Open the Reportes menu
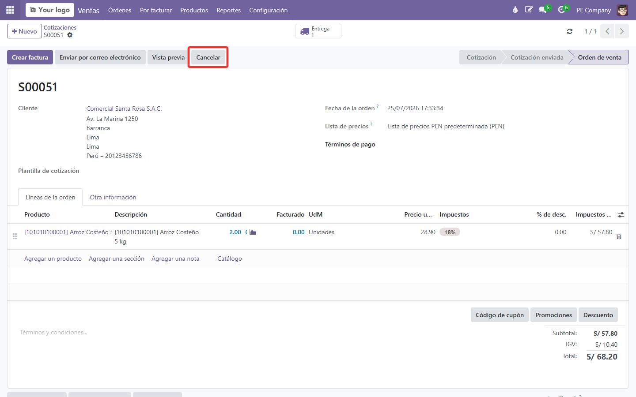The height and width of the screenshot is (397, 636). 228,10
